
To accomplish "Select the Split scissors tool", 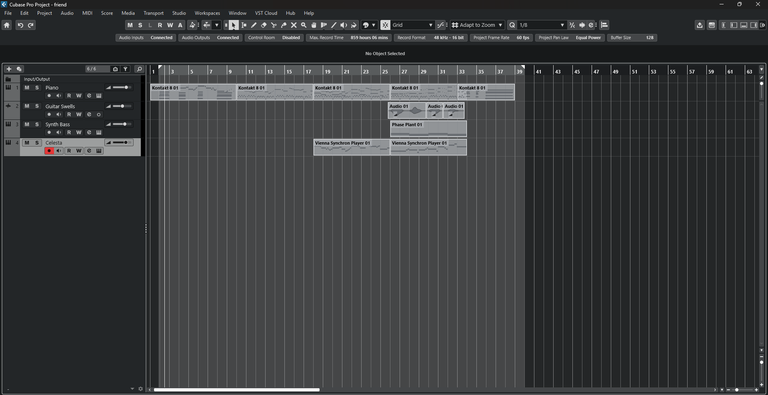I will point(274,25).
